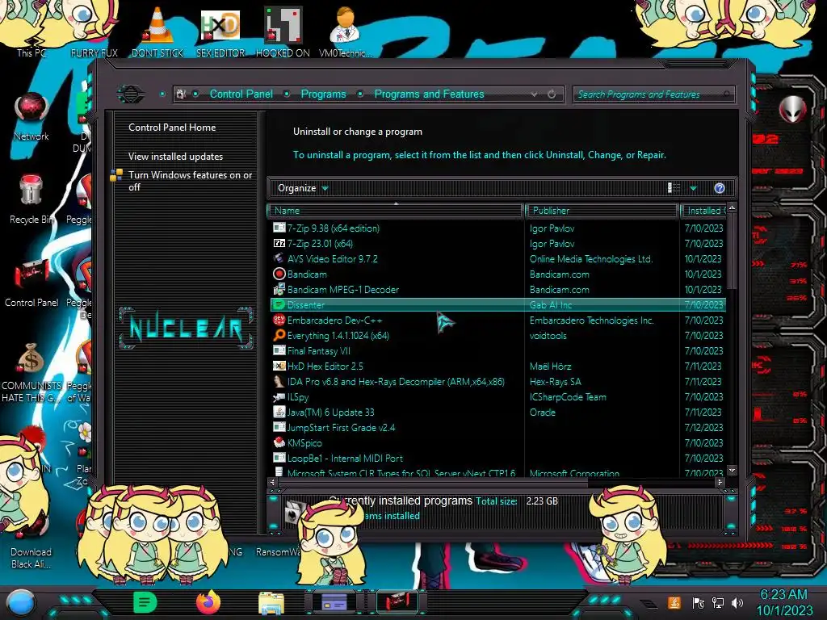Viewport: 827px width, 620px height.
Task: Click the horizontal scrollbar left arrow
Action: [x=273, y=482]
